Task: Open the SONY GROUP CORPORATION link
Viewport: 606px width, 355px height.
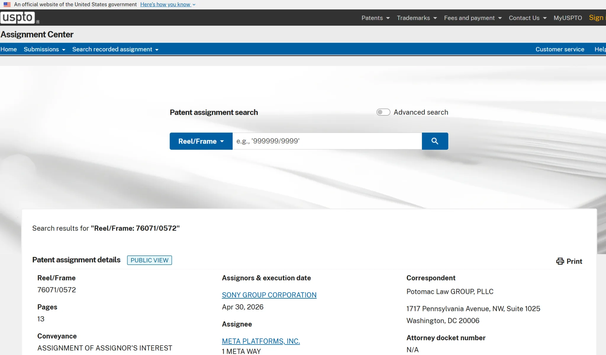Action: 269,295
